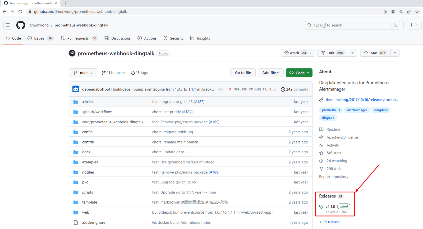Open the Actions tab

pos(147,38)
